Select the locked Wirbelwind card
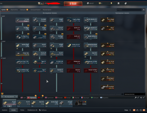 pyautogui.click(x=73, y=62)
